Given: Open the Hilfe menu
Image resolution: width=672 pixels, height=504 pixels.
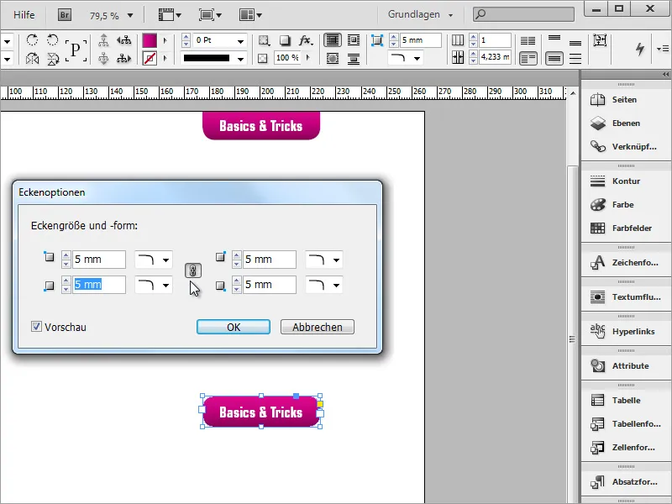Looking at the screenshot, I should tap(24, 14).
